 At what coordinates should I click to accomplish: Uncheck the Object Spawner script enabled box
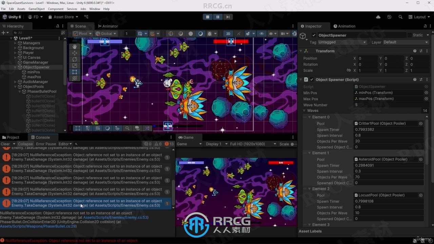[x=312, y=80]
